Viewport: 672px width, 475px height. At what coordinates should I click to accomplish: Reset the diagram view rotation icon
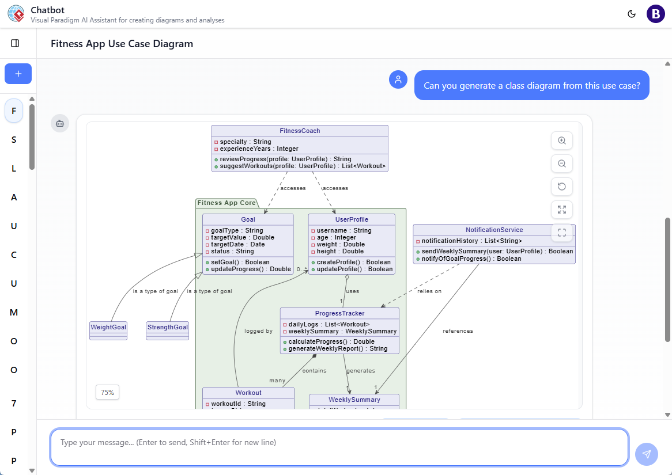coord(561,187)
